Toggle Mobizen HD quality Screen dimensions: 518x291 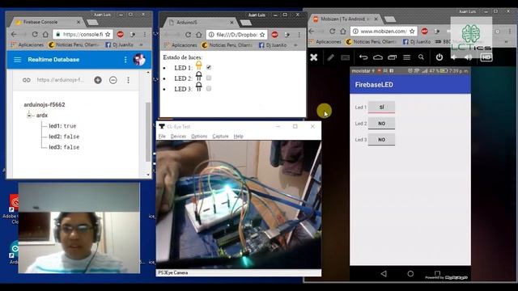(x=486, y=57)
